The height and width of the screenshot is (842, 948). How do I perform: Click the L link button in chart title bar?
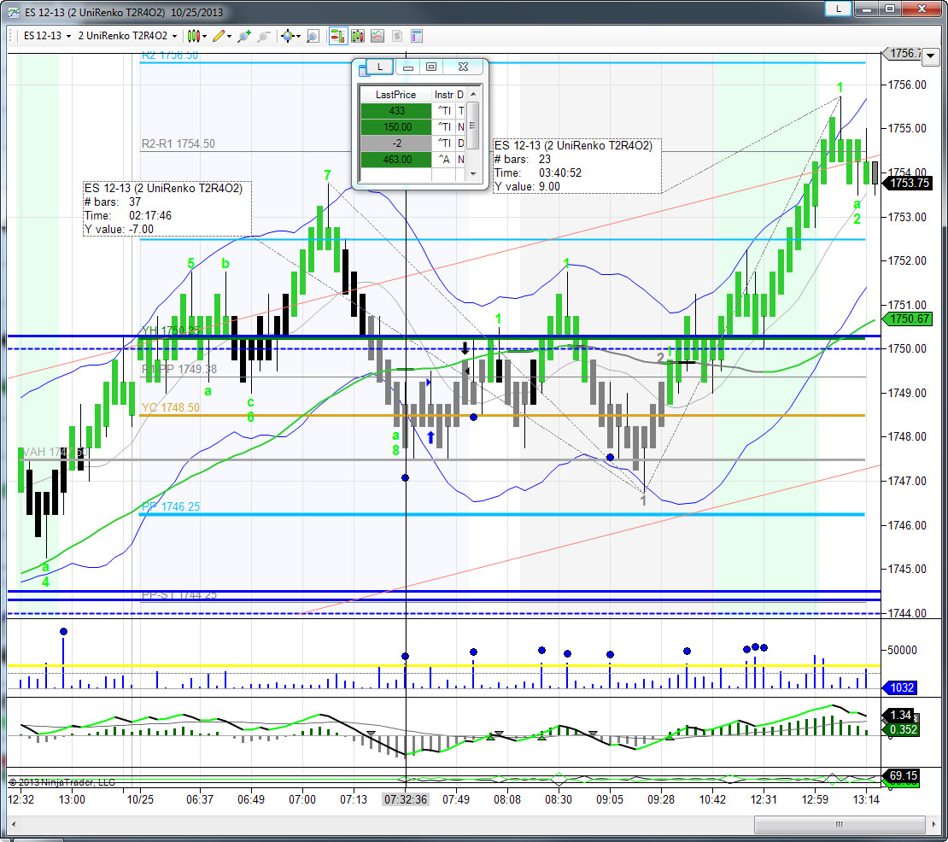(x=838, y=9)
